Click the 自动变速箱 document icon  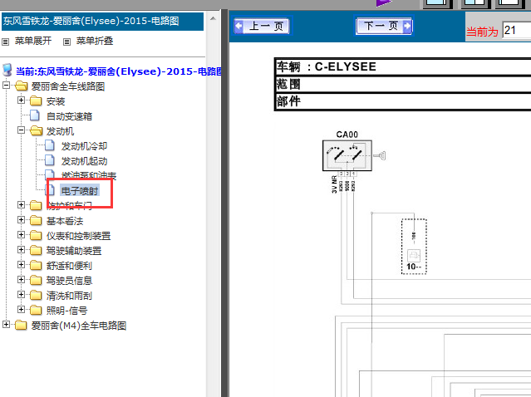pos(35,115)
